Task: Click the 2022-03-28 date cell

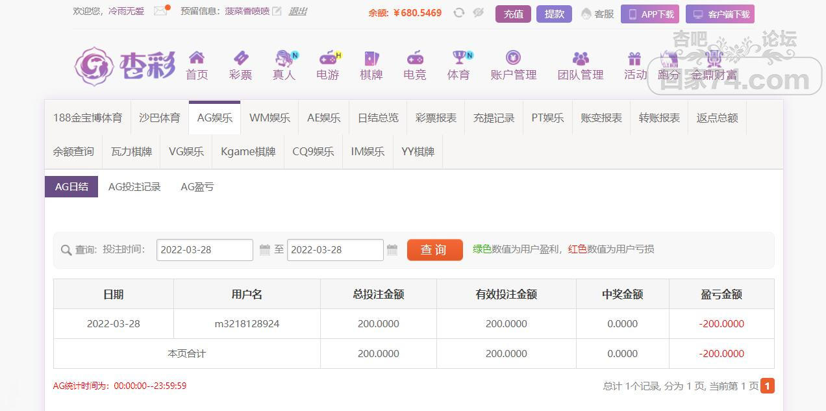Action: click(x=114, y=323)
